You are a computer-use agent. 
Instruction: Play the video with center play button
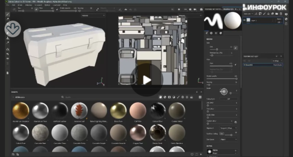click(x=147, y=80)
